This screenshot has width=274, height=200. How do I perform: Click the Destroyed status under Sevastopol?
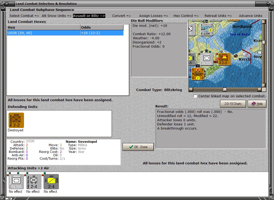[x=15, y=130]
